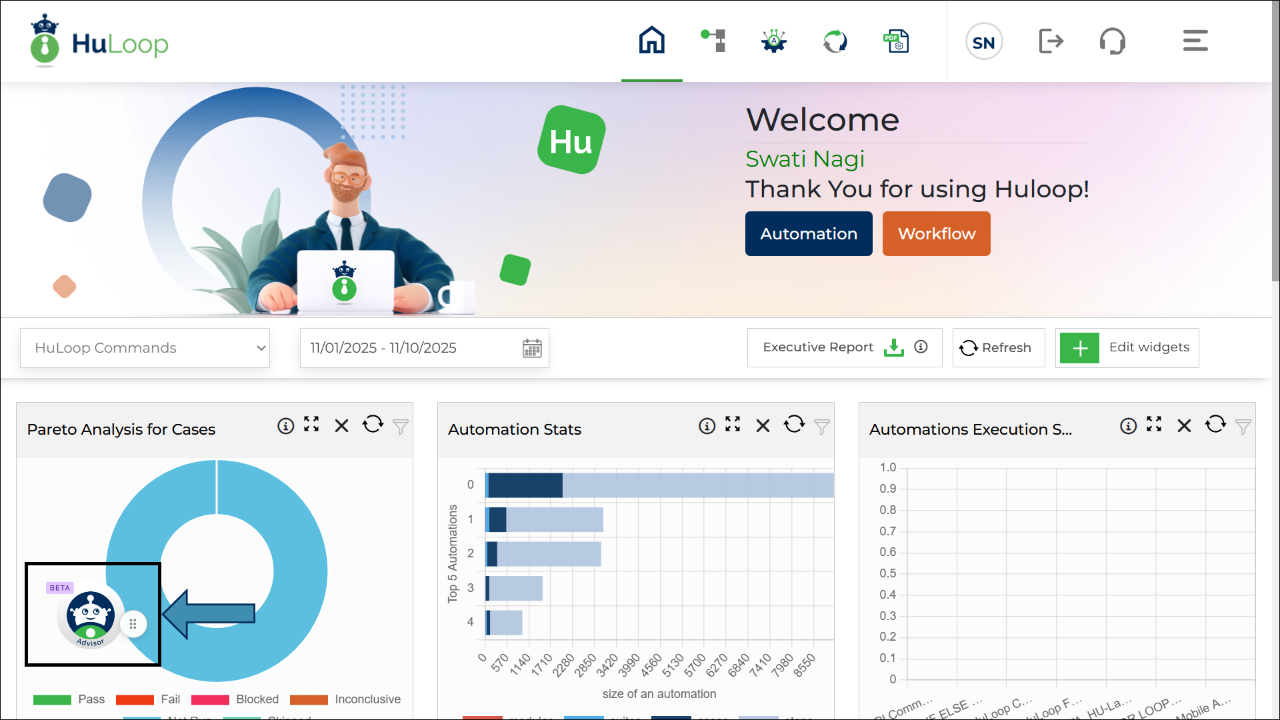Open the workflow diagram icon in navbar
Image resolution: width=1280 pixels, height=720 pixels.
[713, 41]
